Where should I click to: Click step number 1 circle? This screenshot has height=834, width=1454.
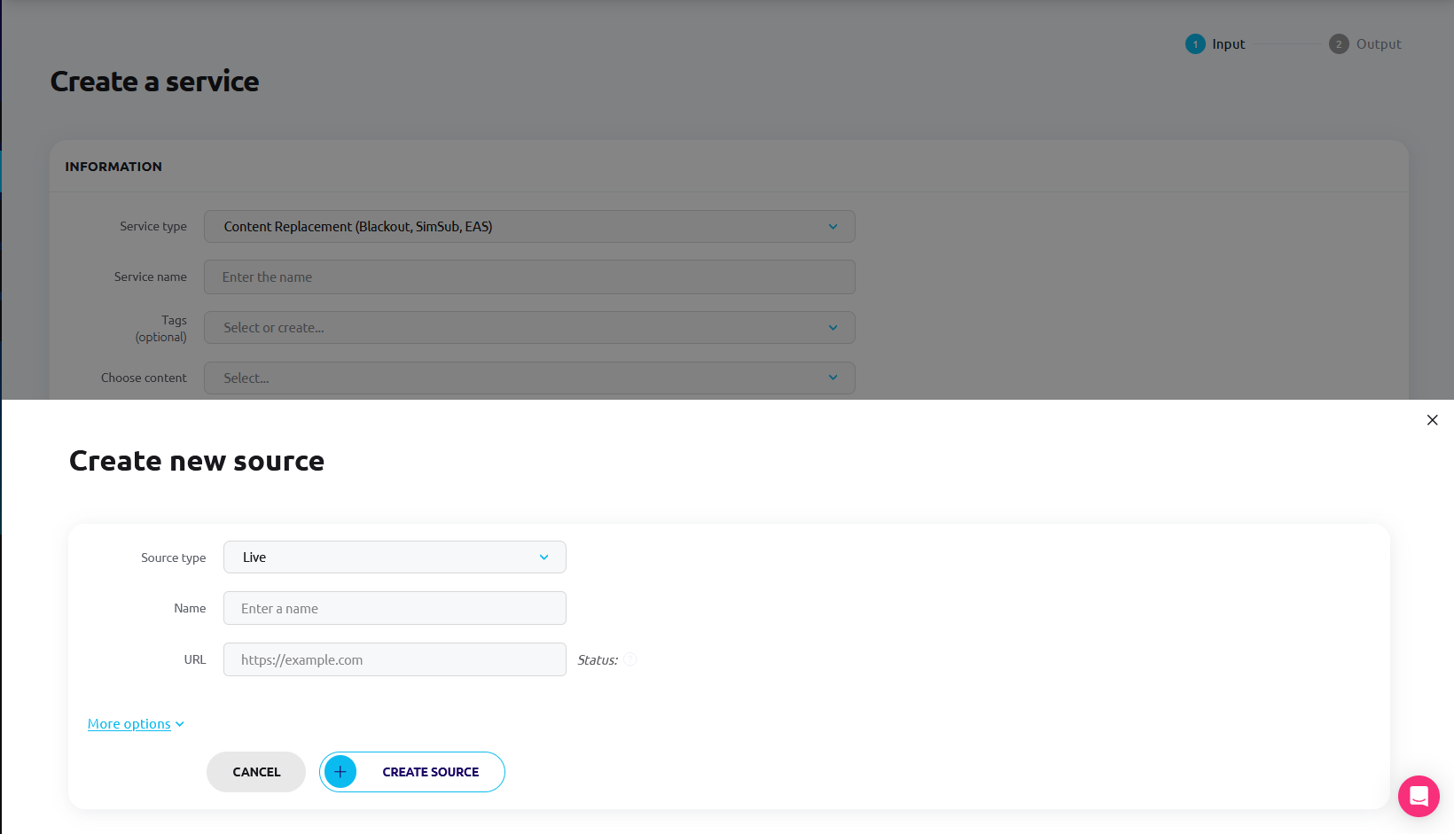(1195, 44)
